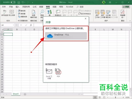Click the second Chinese conversion item 简转繁
This screenshot has height=99, width=132.
(22, 14)
